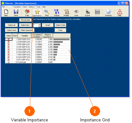Click the Recalculate button
The width and height of the screenshot is (132, 123).
coord(25,20)
